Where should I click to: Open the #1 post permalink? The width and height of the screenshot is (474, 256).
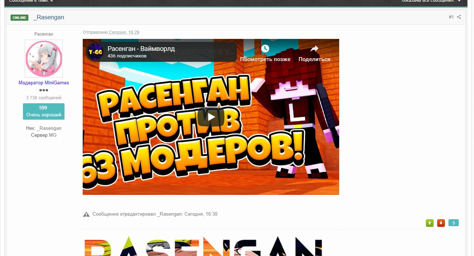(x=451, y=17)
